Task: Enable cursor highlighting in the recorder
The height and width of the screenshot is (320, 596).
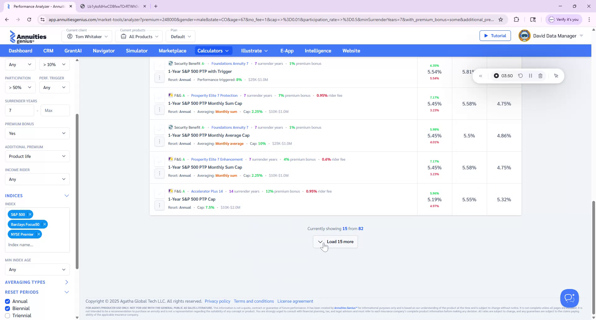Action: (556, 76)
